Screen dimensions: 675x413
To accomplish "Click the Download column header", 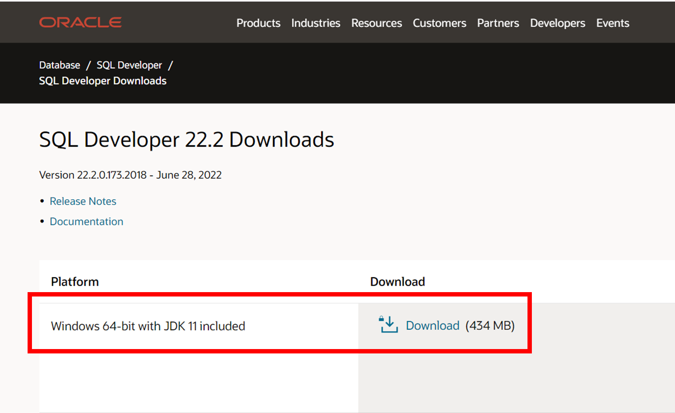I will point(397,282).
